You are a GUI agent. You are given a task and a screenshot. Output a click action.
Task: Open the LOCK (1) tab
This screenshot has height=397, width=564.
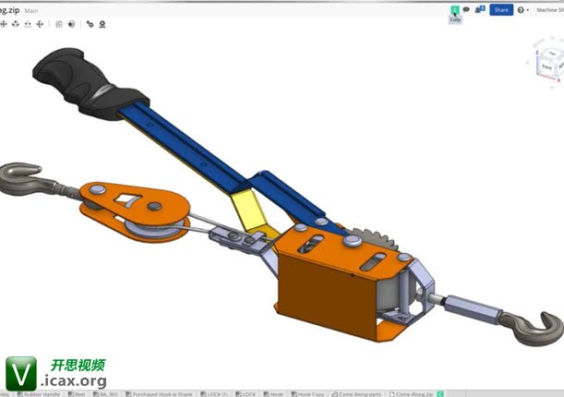(x=214, y=394)
